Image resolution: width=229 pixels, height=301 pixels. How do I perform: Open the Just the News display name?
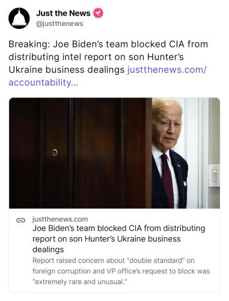(63, 13)
